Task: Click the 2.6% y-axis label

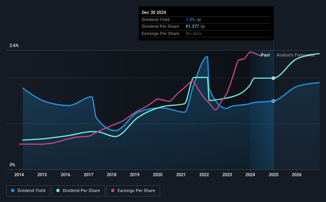Action: [x=14, y=46]
